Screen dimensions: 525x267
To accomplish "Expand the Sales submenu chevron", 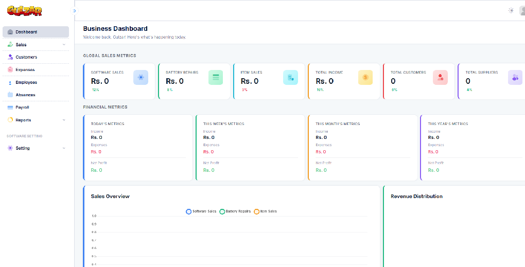I will click(x=64, y=45).
